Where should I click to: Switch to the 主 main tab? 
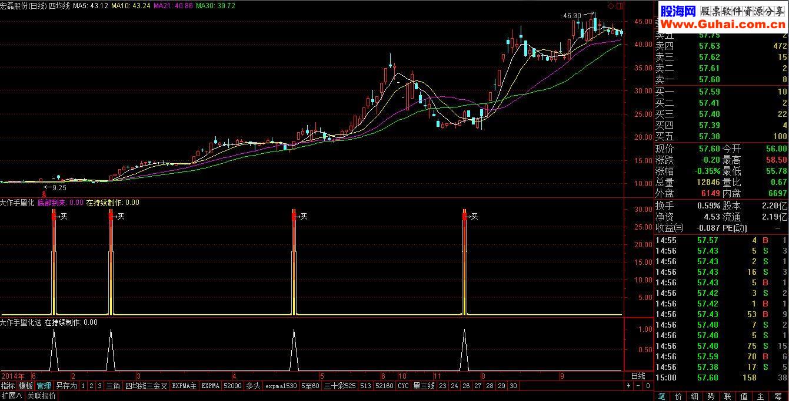(760, 396)
